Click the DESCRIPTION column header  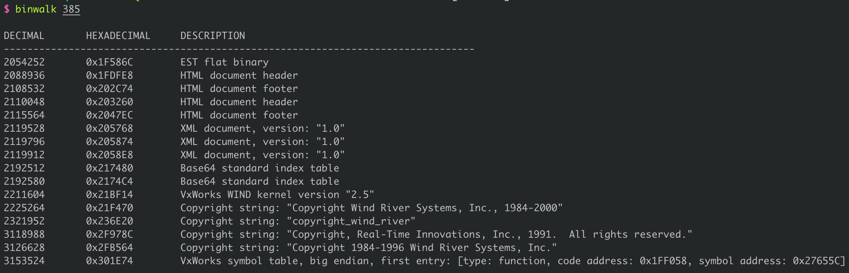tap(212, 36)
